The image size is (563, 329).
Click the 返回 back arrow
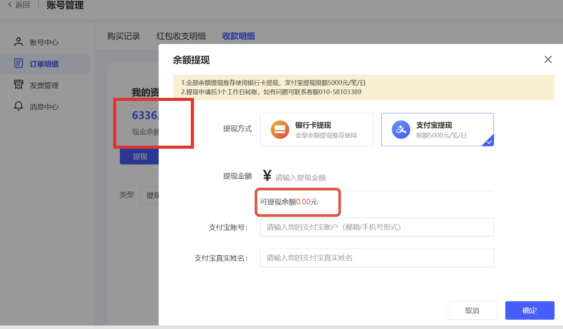point(10,5)
